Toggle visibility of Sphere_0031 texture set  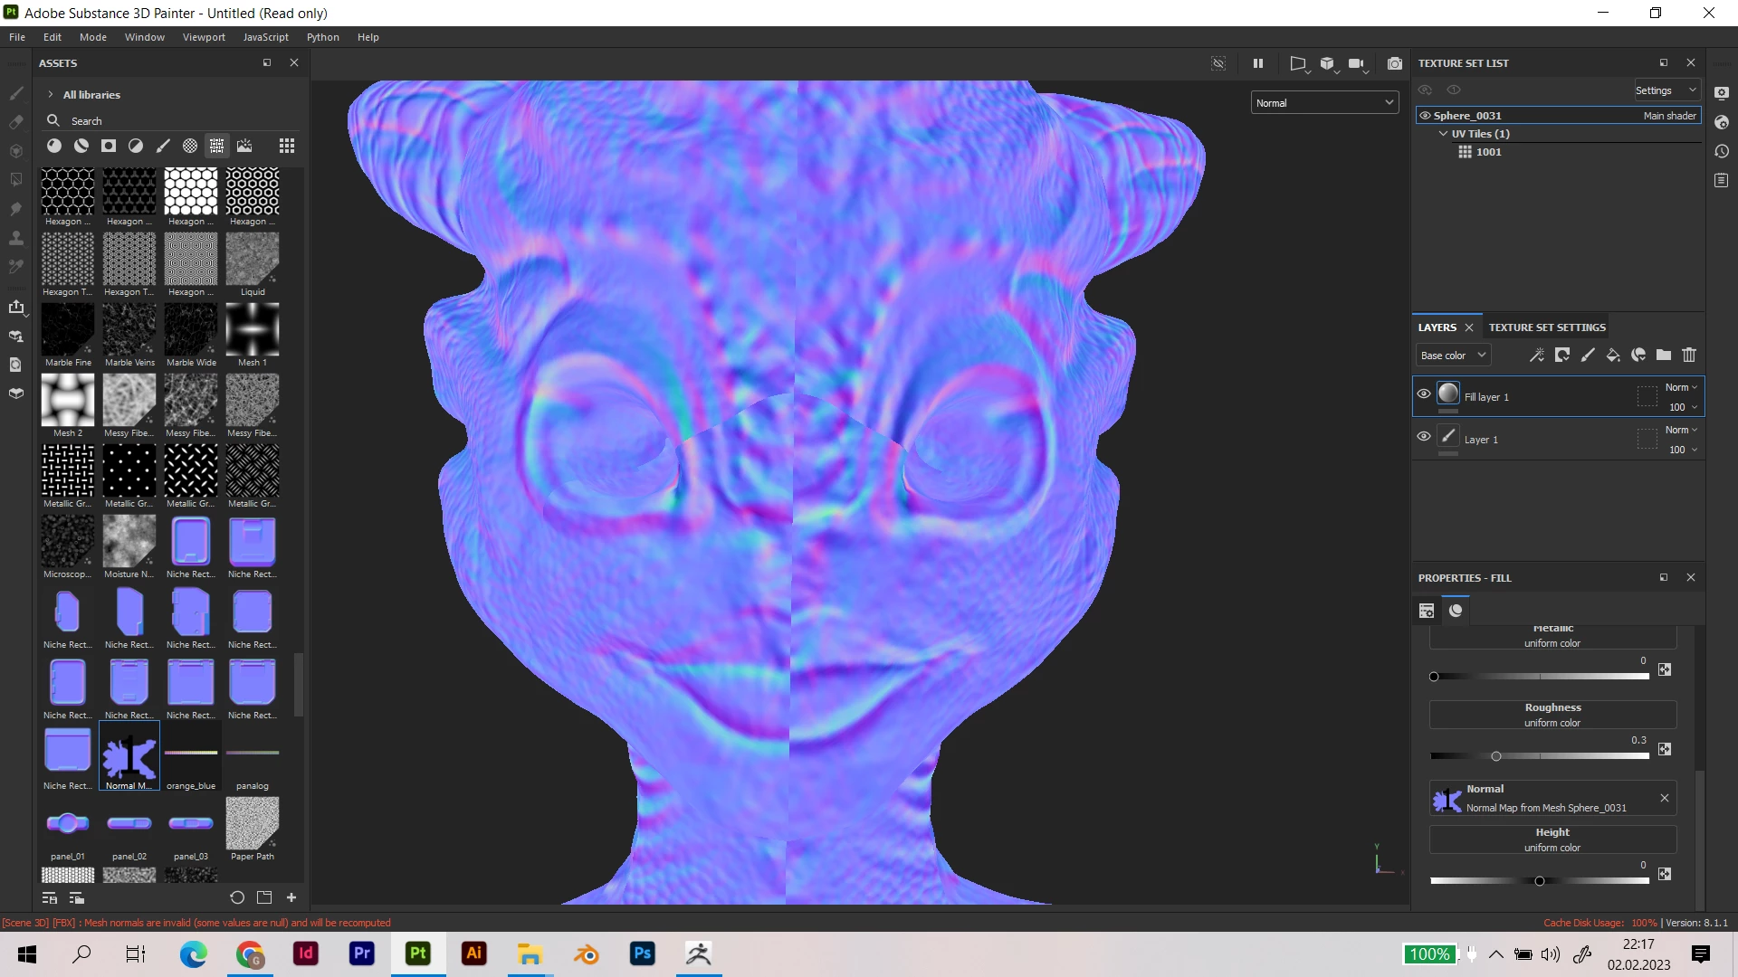pyautogui.click(x=1425, y=116)
